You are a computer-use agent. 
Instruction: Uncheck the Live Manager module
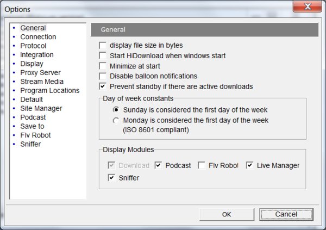[250, 165]
